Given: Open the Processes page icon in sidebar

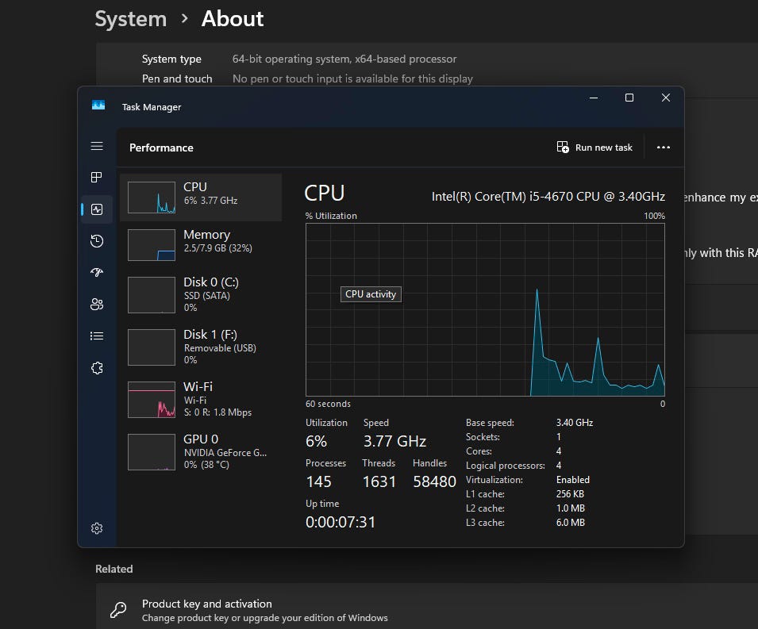Looking at the screenshot, I should 97,177.
